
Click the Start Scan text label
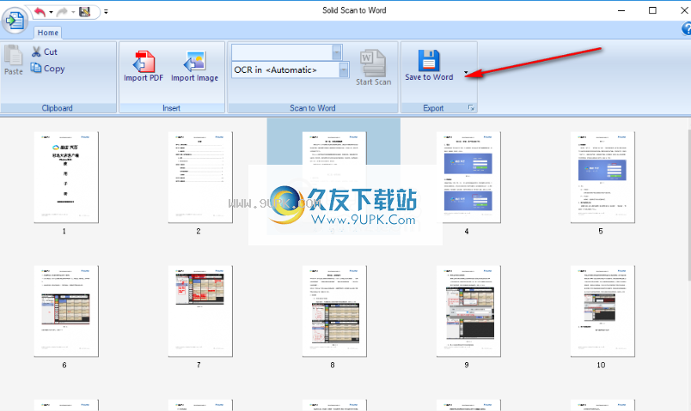tap(373, 82)
